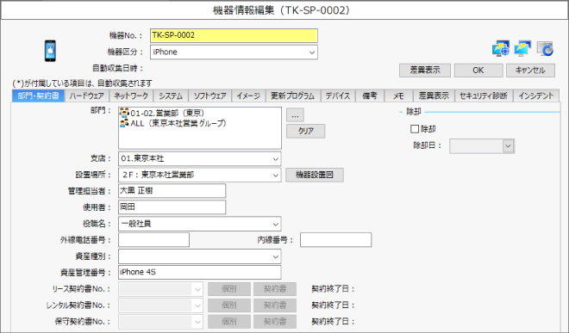Open the リース契約書No. dropdown
Screen dimensions: 569x333
click(160, 289)
